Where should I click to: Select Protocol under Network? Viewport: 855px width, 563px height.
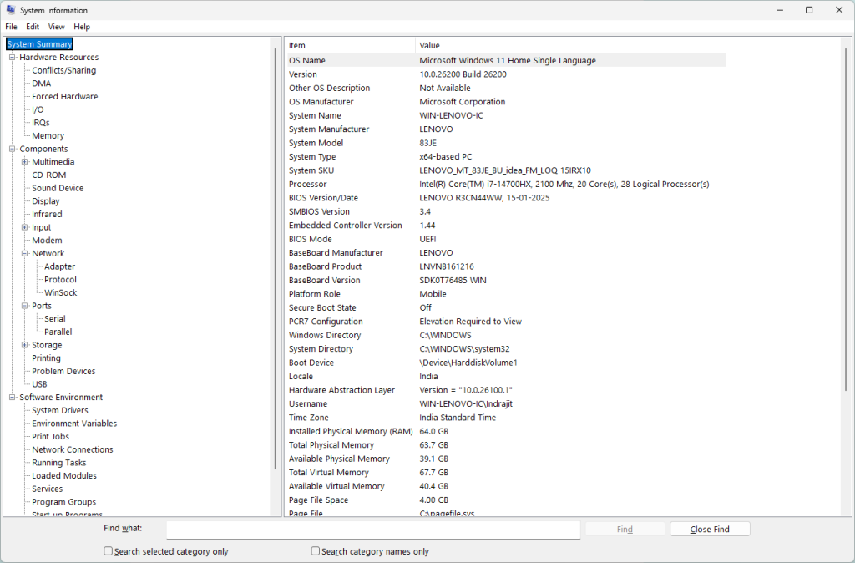point(60,280)
